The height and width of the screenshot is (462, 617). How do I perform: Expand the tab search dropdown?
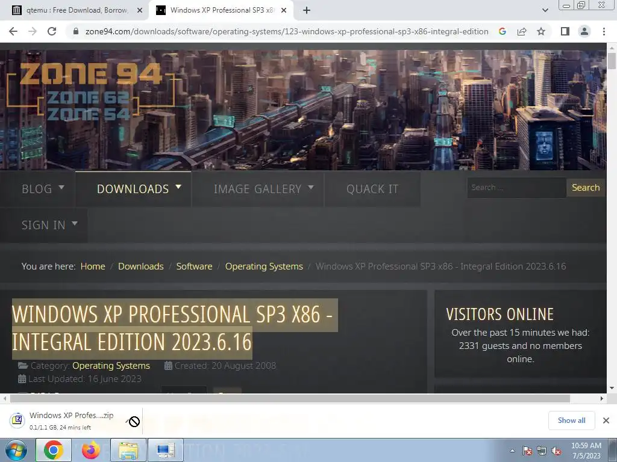(545, 10)
